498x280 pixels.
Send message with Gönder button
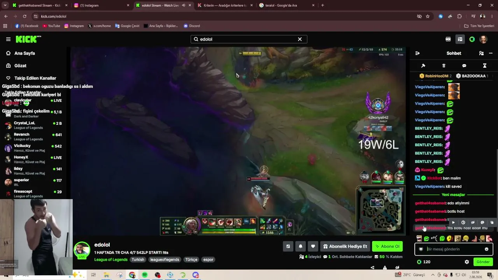tap(483, 262)
